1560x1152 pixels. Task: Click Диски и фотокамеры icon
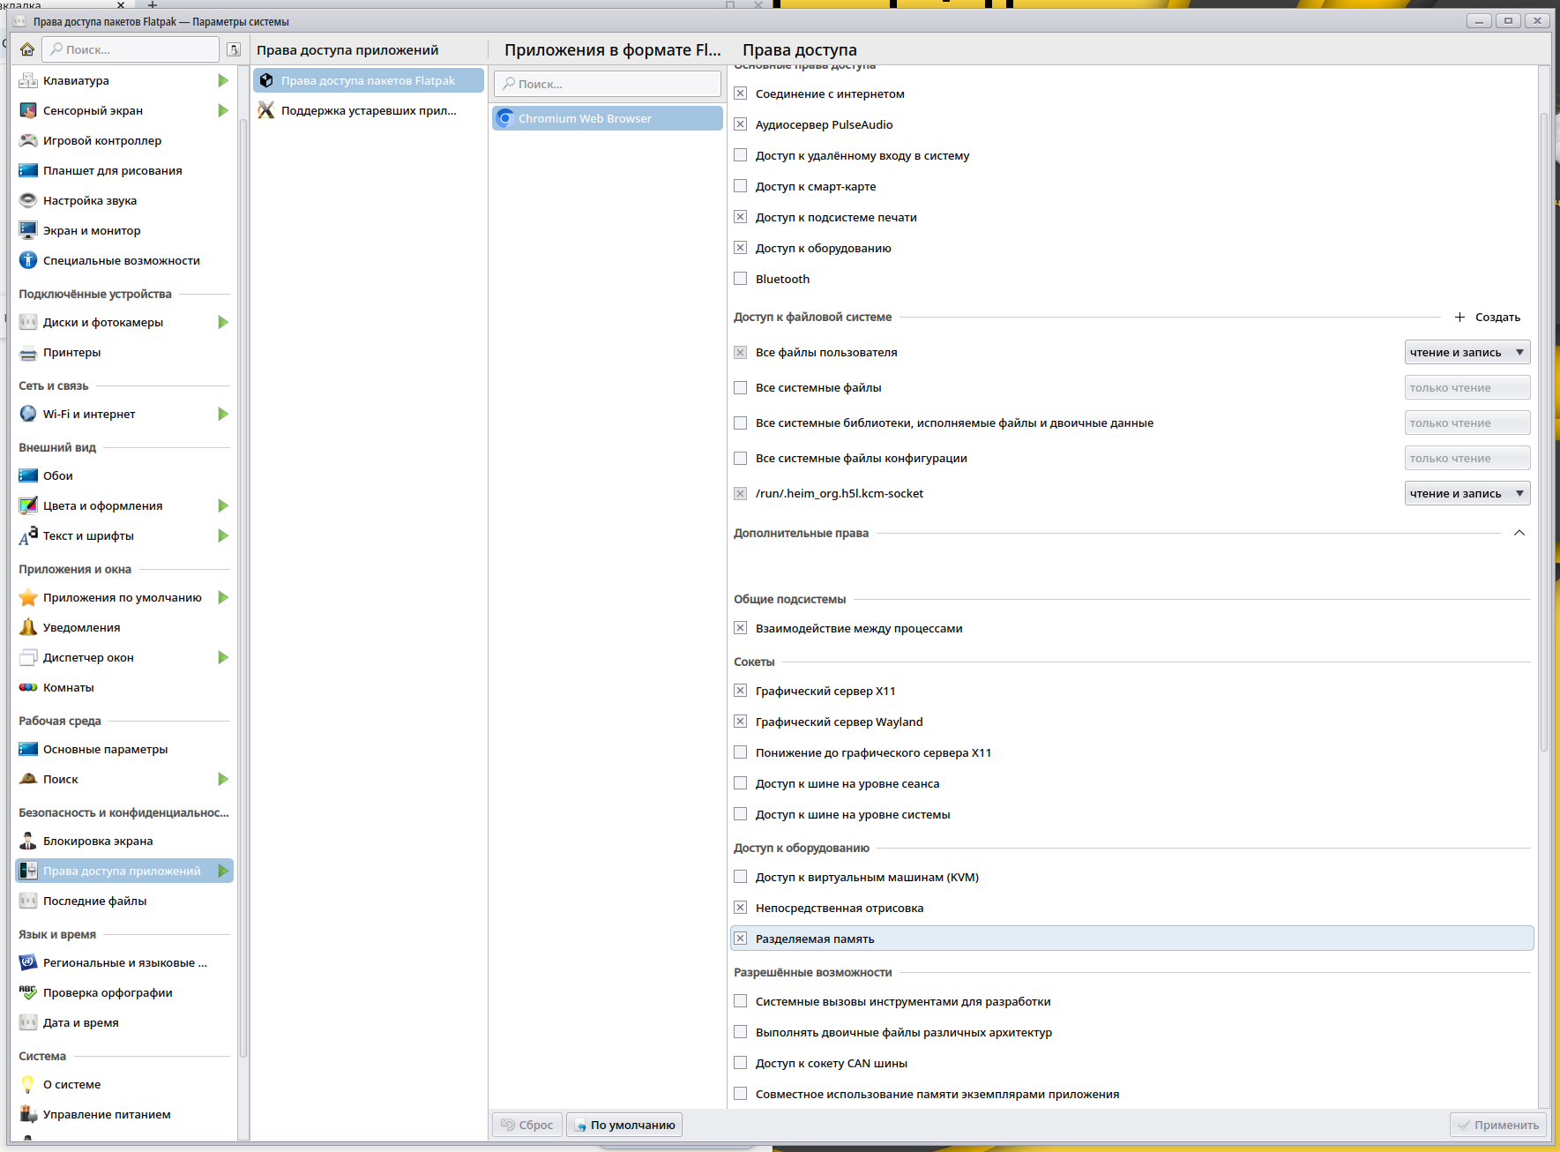click(x=28, y=322)
